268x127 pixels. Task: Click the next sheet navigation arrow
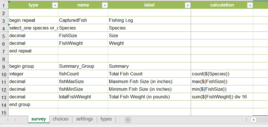coord(16,120)
